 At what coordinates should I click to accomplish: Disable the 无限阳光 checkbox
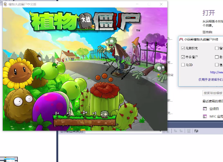pos(183,48)
